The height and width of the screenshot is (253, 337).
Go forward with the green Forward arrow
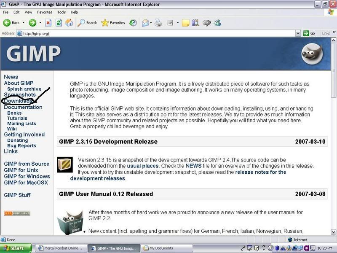pos(32,23)
